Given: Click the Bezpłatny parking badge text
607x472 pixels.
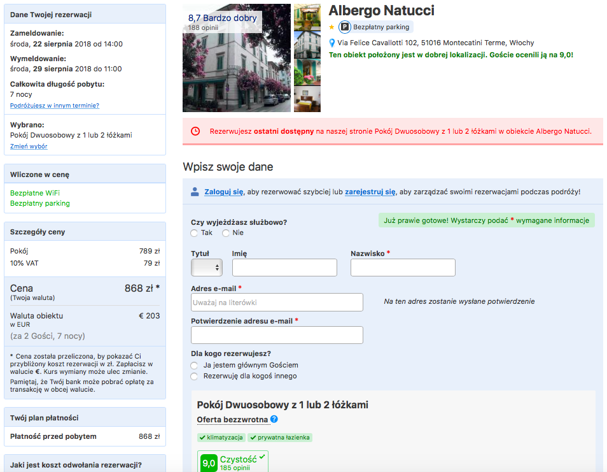Looking at the screenshot, I should 381,27.
